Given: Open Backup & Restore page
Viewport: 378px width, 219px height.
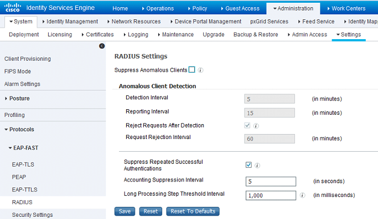Looking at the screenshot, I should pos(256,35).
